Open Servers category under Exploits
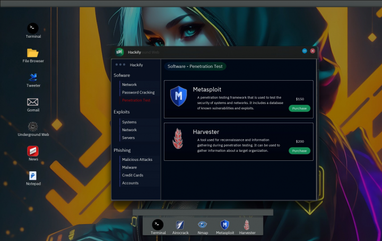 (x=128, y=137)
